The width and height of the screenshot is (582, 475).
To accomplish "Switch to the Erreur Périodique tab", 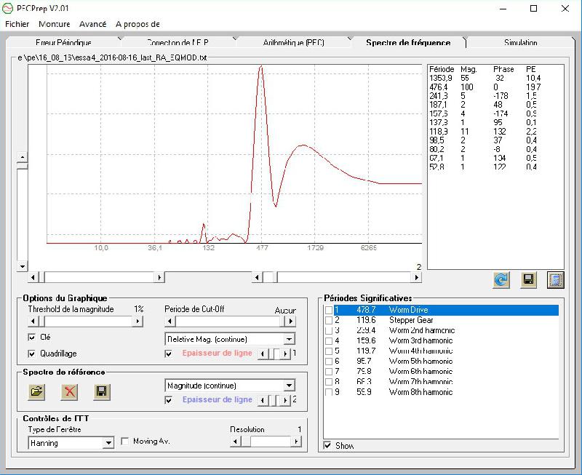I will (63, 42).
